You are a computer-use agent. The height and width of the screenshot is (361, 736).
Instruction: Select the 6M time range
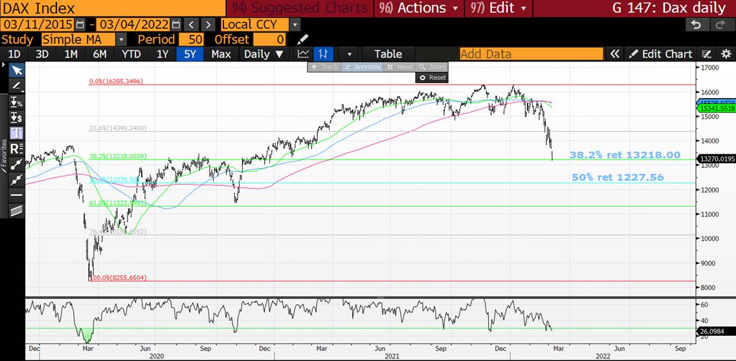[100, 54]
